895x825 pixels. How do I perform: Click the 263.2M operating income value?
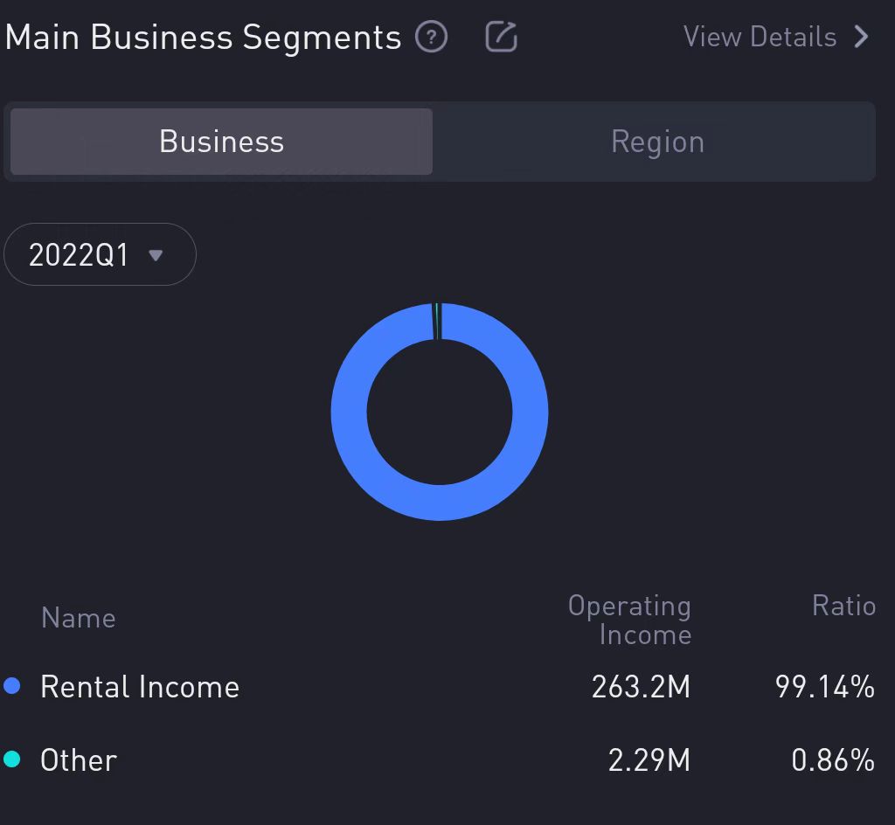click(641, 687)
